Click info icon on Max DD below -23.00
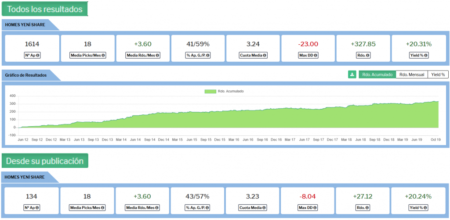Screen dimensions: 450x220 click(x=316, y=56)
